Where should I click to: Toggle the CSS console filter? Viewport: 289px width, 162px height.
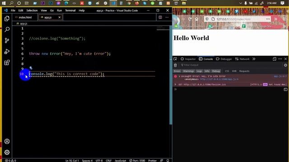click(227, 71)
